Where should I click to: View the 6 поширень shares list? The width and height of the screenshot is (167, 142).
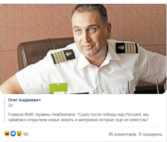150,134
